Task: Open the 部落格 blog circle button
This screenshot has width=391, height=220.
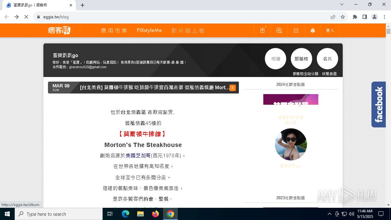Action: (301, 59)
